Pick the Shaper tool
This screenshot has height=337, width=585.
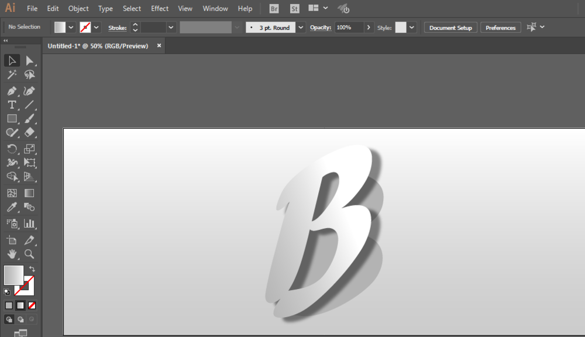pyautogui.click(x=12, y=133)
